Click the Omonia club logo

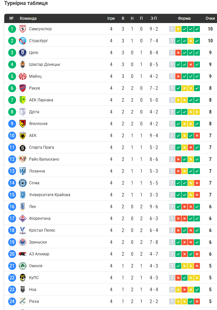(x=23, y=266)
